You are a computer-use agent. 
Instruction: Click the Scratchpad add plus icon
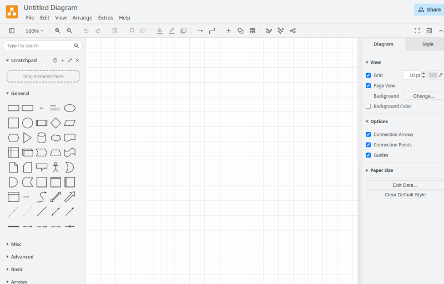(x=63, y=60)
